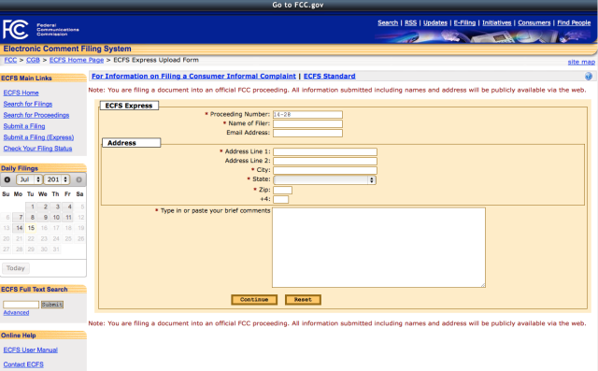Click the Name of Filer field
This screenshot has width=598, height=371.
coord(307,123)
